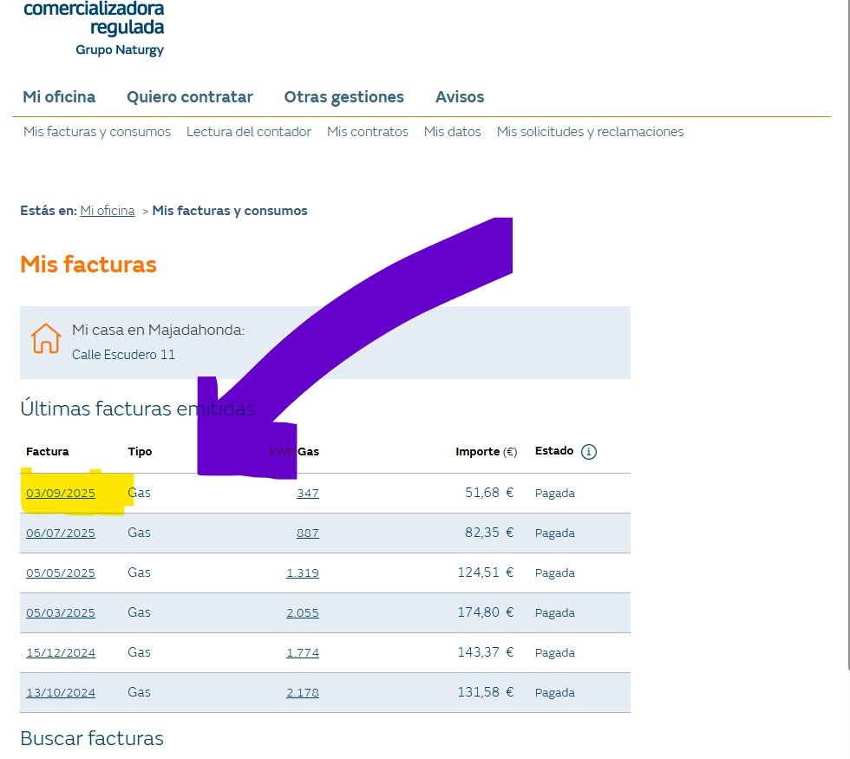Image resolution: width=850 pixels, height=759 pixels.
Task: Select Otras gestiones in the navigation
Action: coord(343,97)
